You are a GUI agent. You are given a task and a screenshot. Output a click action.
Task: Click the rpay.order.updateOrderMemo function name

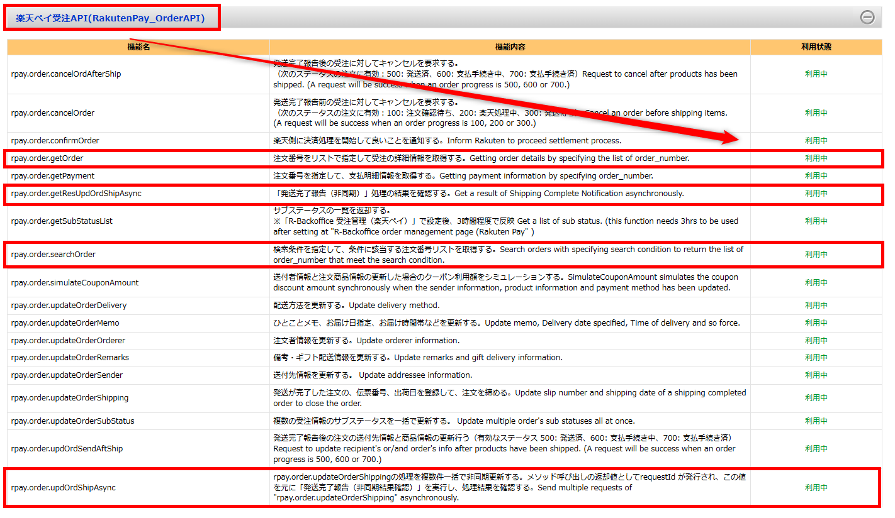(x=65, y=323)
